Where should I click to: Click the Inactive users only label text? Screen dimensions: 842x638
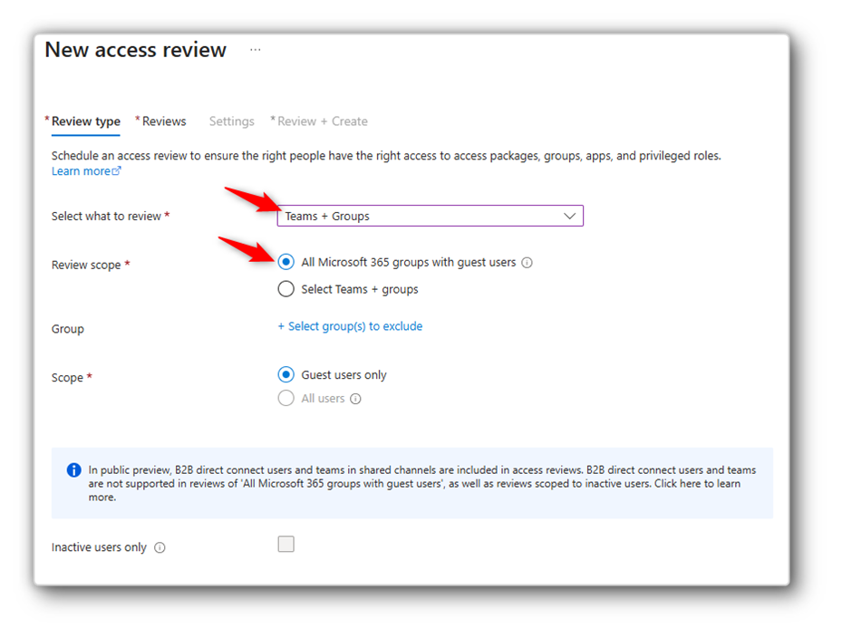tap(99, 547)
